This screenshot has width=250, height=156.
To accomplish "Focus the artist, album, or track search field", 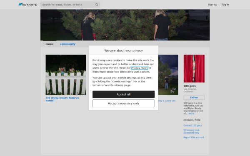I will coord(70,5).
